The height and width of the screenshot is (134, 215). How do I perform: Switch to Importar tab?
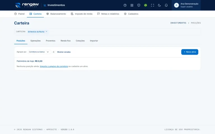pos(94,41)
